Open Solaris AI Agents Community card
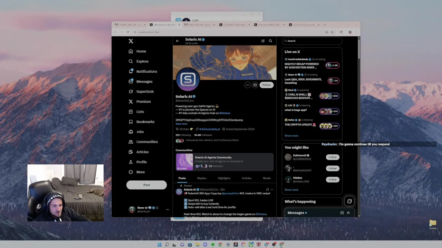The image size is (442, 248). point(224,162)
